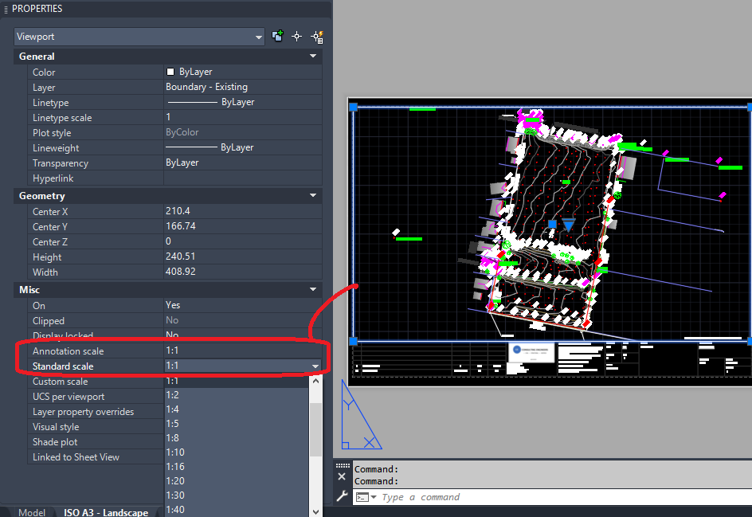Click the Quick Select icon
Viewport: 752px width, 517px height.
[x=317, y=37]
